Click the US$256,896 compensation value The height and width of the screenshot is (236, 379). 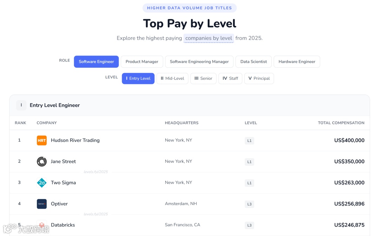point(349,204)
